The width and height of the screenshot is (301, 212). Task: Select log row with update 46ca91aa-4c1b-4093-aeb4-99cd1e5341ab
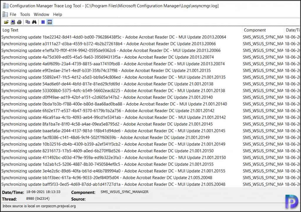pyautogui.click(x=150, y=117)
